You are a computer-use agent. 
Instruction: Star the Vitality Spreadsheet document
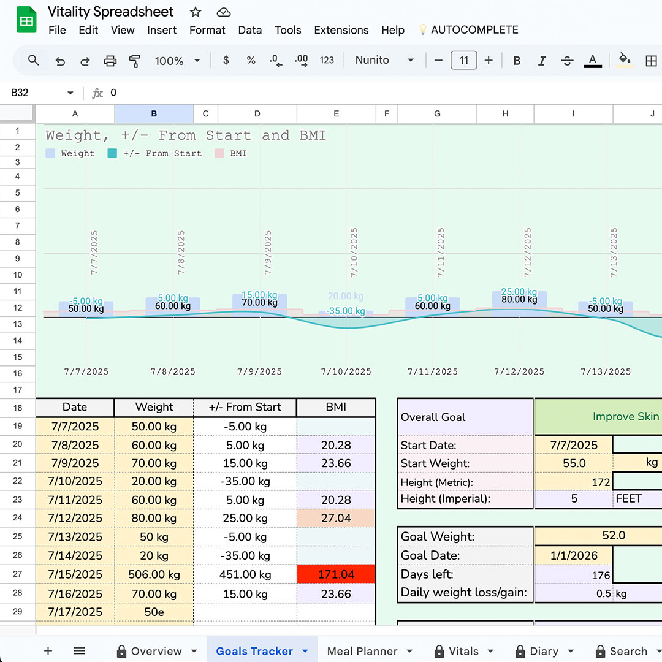pos(196,12)
